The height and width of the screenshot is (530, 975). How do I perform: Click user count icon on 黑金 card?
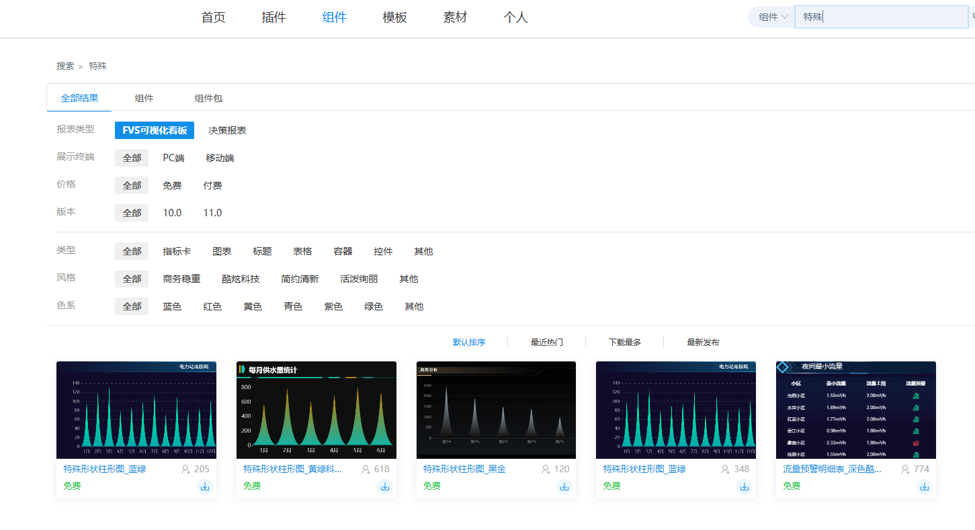(x=546, y=469)
